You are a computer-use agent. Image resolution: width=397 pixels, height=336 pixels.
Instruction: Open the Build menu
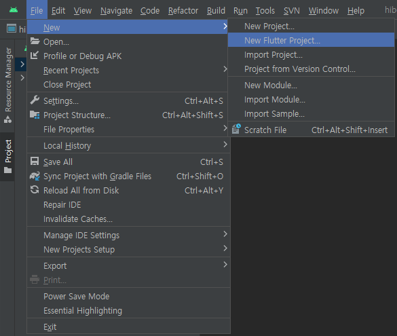click(216, 11)
